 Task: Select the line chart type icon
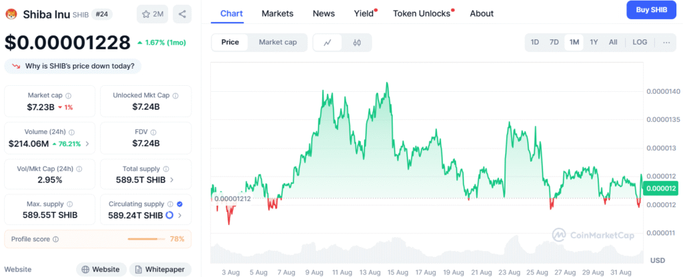327,43
